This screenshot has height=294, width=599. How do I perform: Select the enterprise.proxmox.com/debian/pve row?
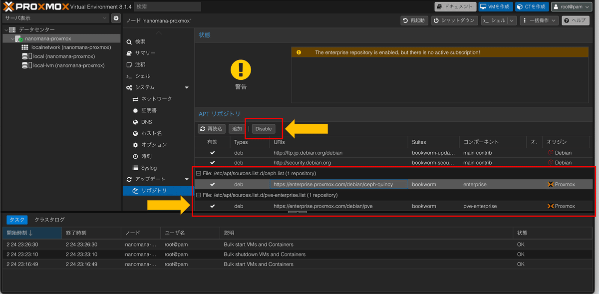coord(394,206)
